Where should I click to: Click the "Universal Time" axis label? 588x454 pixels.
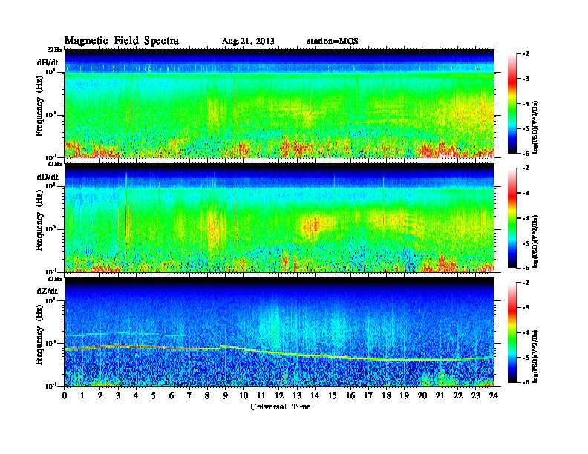point(280,407)
